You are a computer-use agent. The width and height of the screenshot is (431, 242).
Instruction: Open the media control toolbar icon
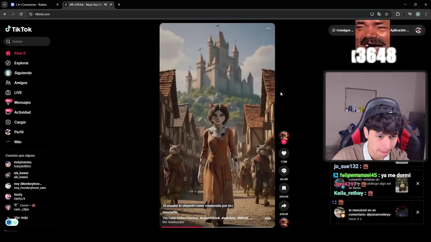click(x=410, y=14)
